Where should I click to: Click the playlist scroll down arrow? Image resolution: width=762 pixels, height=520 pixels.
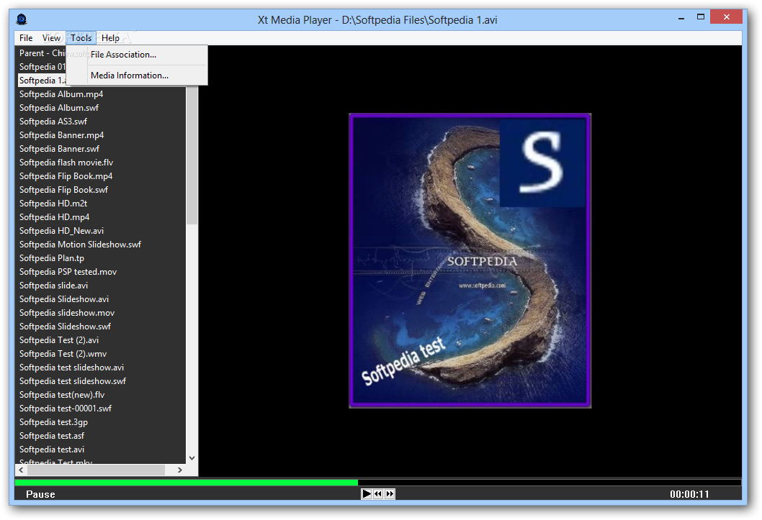[x=192, y=458]
